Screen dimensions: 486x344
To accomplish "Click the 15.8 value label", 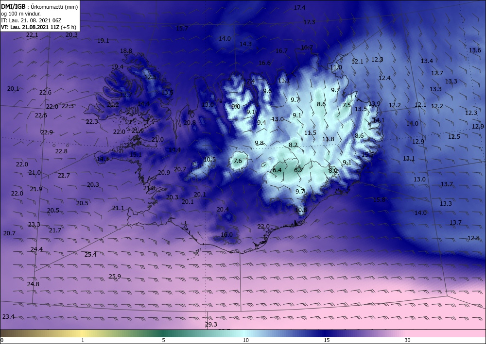I will click(379, 199).
